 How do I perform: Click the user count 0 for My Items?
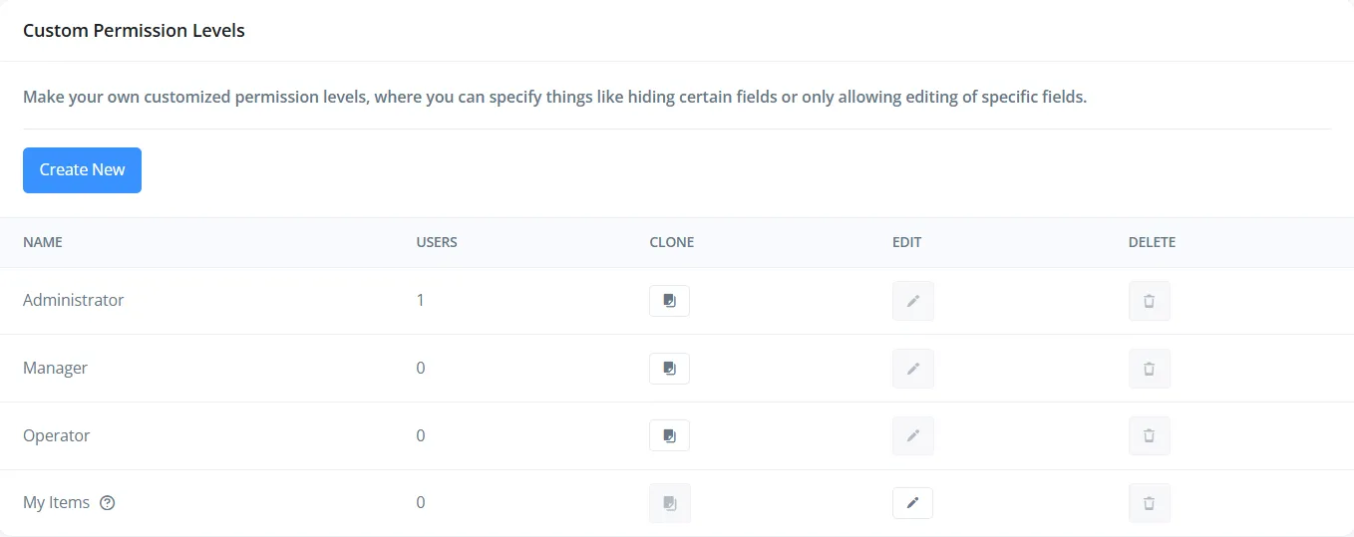coord(421,502)
